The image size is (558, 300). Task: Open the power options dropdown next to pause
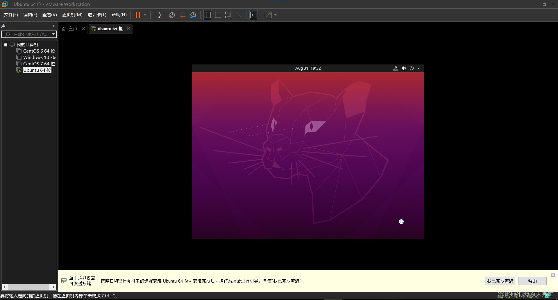[145, 15]
